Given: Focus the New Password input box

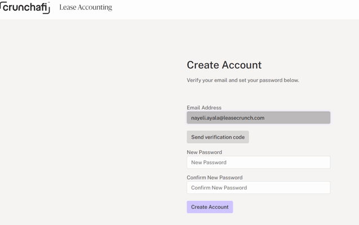Looking at the screenshot, I should [259, 162].
